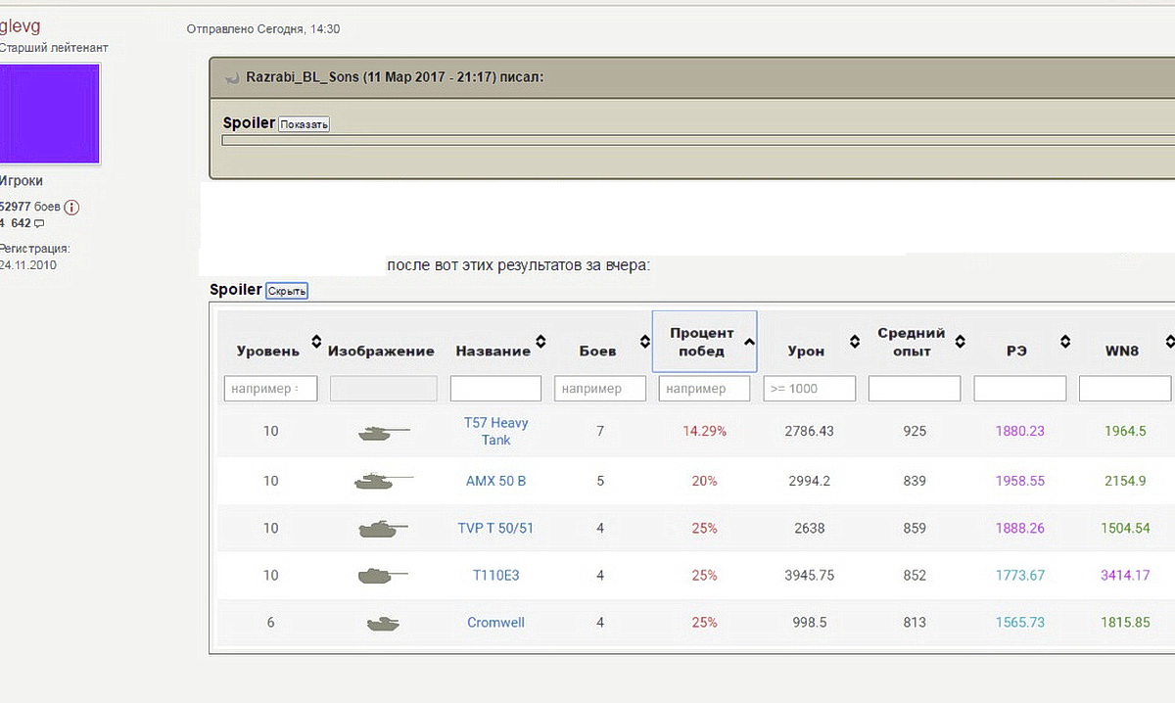Click the Cromwell tank silhouette icon
1175x703 pixels.
point(382,623)
